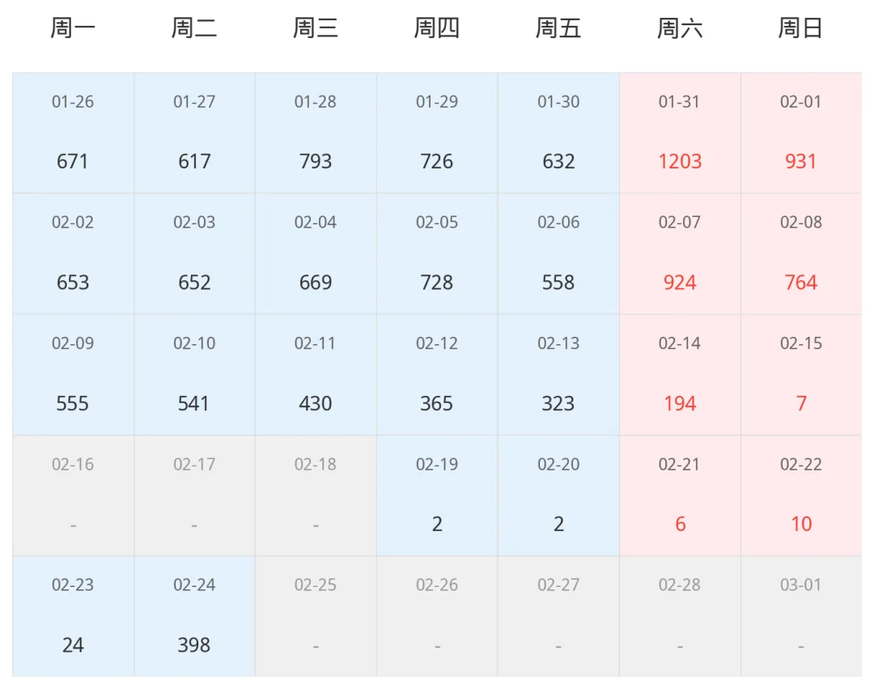Click the 周日 column header
874x689 pixels.
801,28
